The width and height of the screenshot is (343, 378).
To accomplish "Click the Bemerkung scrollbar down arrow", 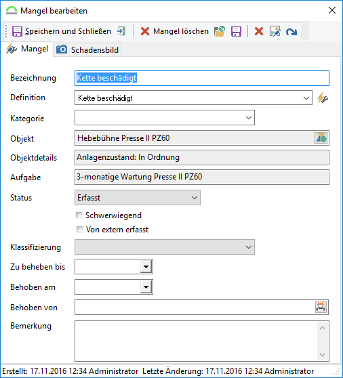I will [x=322, y=354].
